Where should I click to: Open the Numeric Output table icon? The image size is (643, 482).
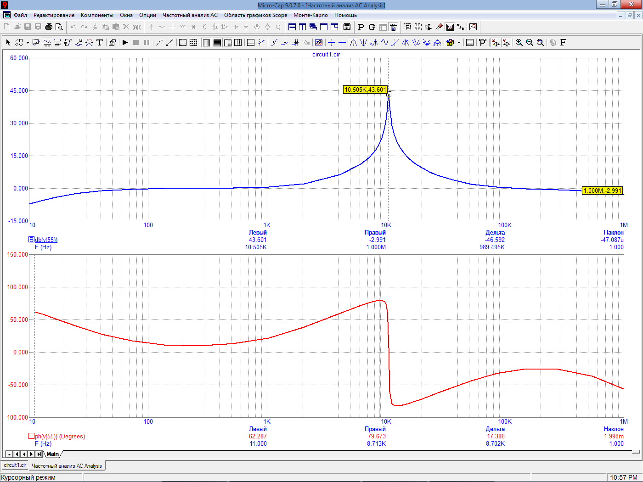click(469, 42)
